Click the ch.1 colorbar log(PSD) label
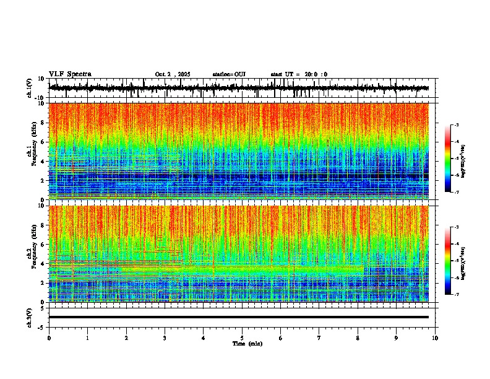 point(463,161)
